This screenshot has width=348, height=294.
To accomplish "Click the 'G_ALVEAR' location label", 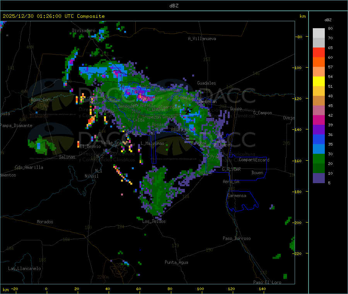I will click(232, 169).
